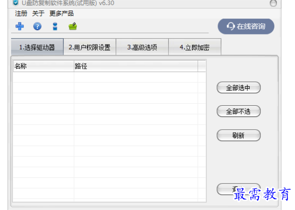This screenshot has width=295, height=210.
Task: Click the 路径 column header
Action: [x=136, y=66]
